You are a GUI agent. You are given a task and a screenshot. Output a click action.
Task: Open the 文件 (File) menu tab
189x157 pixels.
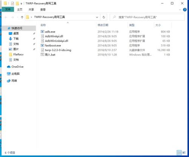coord(8,9)
